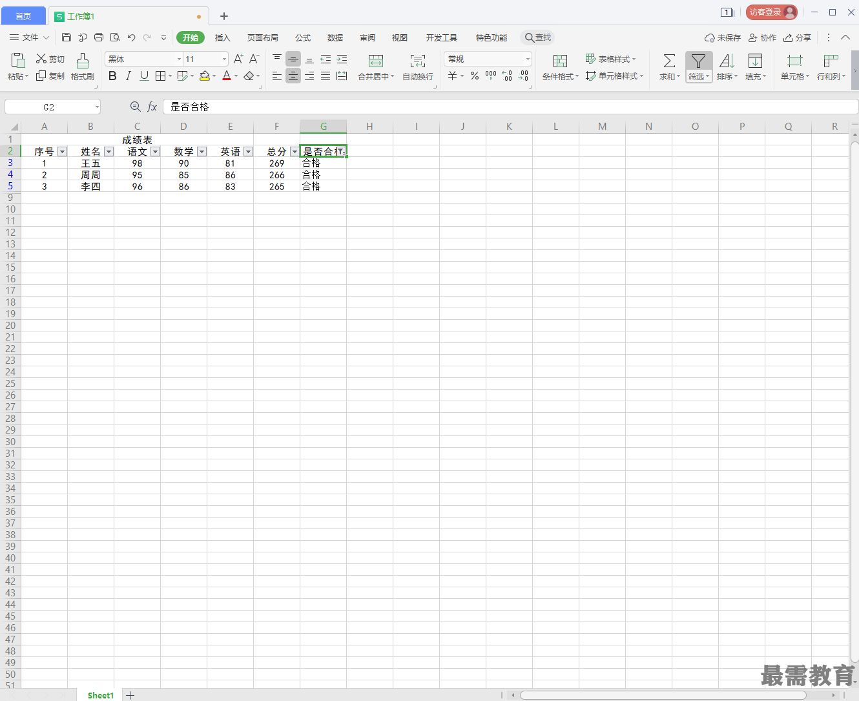Click the Print icon in quick access toolbar

[99, 37]
